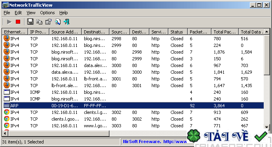Image resolution: width=272 pixels, height=147 pixels.
Task: Maximize the NetworkTrafficView window
Action: pos(259,5)
